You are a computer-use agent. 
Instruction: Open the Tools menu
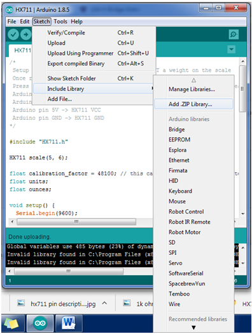coord(60,22)
